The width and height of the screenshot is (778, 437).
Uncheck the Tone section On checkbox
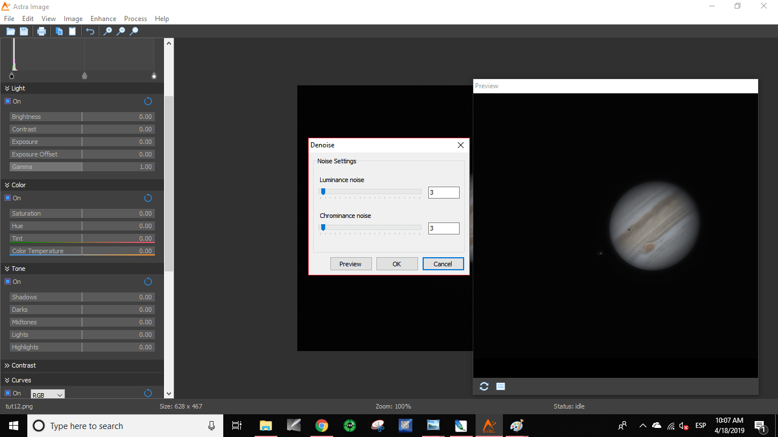pos(8,282)
